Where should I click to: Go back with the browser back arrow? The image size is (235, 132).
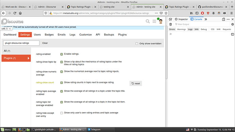pos(4,13)
